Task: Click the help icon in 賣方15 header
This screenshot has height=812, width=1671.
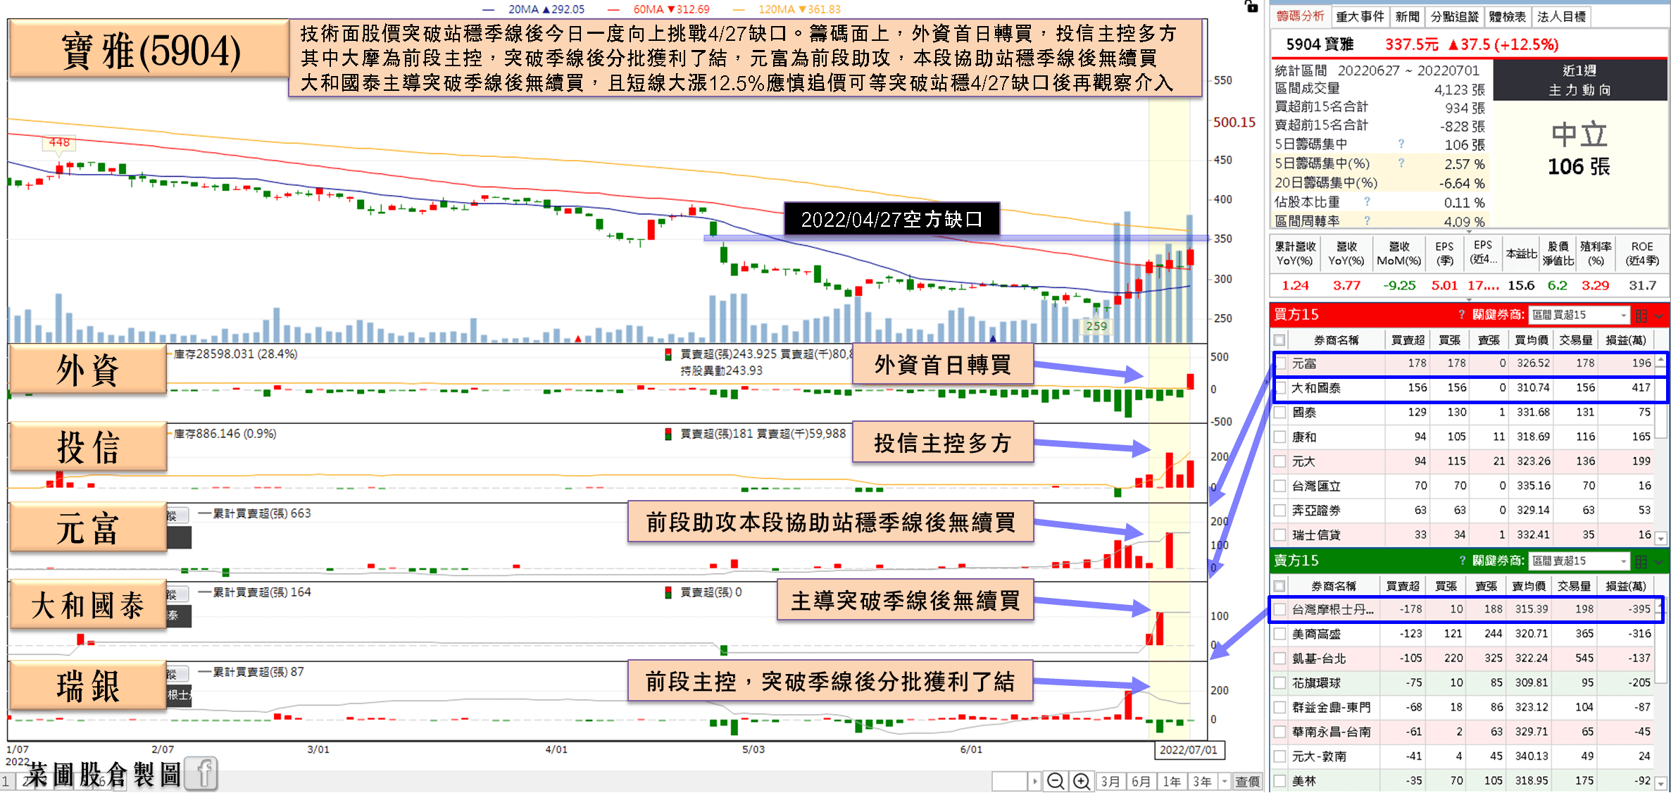Action: tap(1461, 561)
